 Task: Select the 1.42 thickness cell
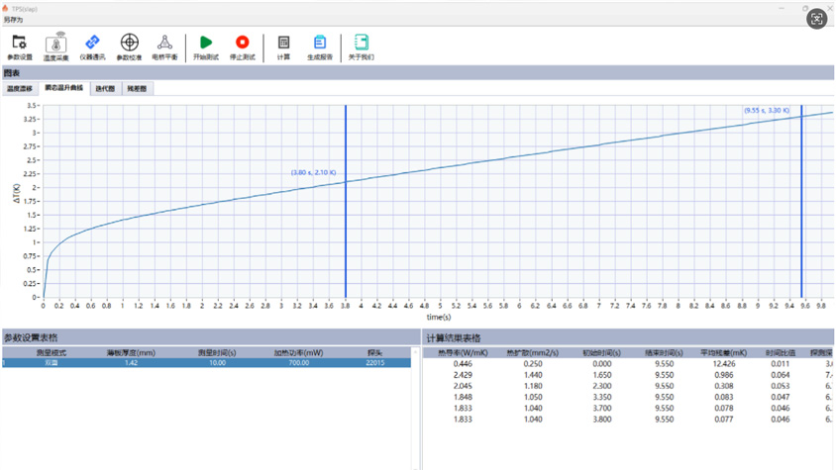131,363
